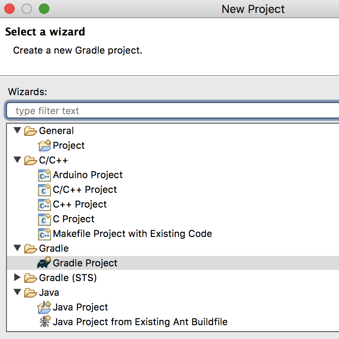Viewport: 339px width, 339px height.
Task: Select Java Project from Existing Ant Buildfile
Action: click(x=140, y=322)
